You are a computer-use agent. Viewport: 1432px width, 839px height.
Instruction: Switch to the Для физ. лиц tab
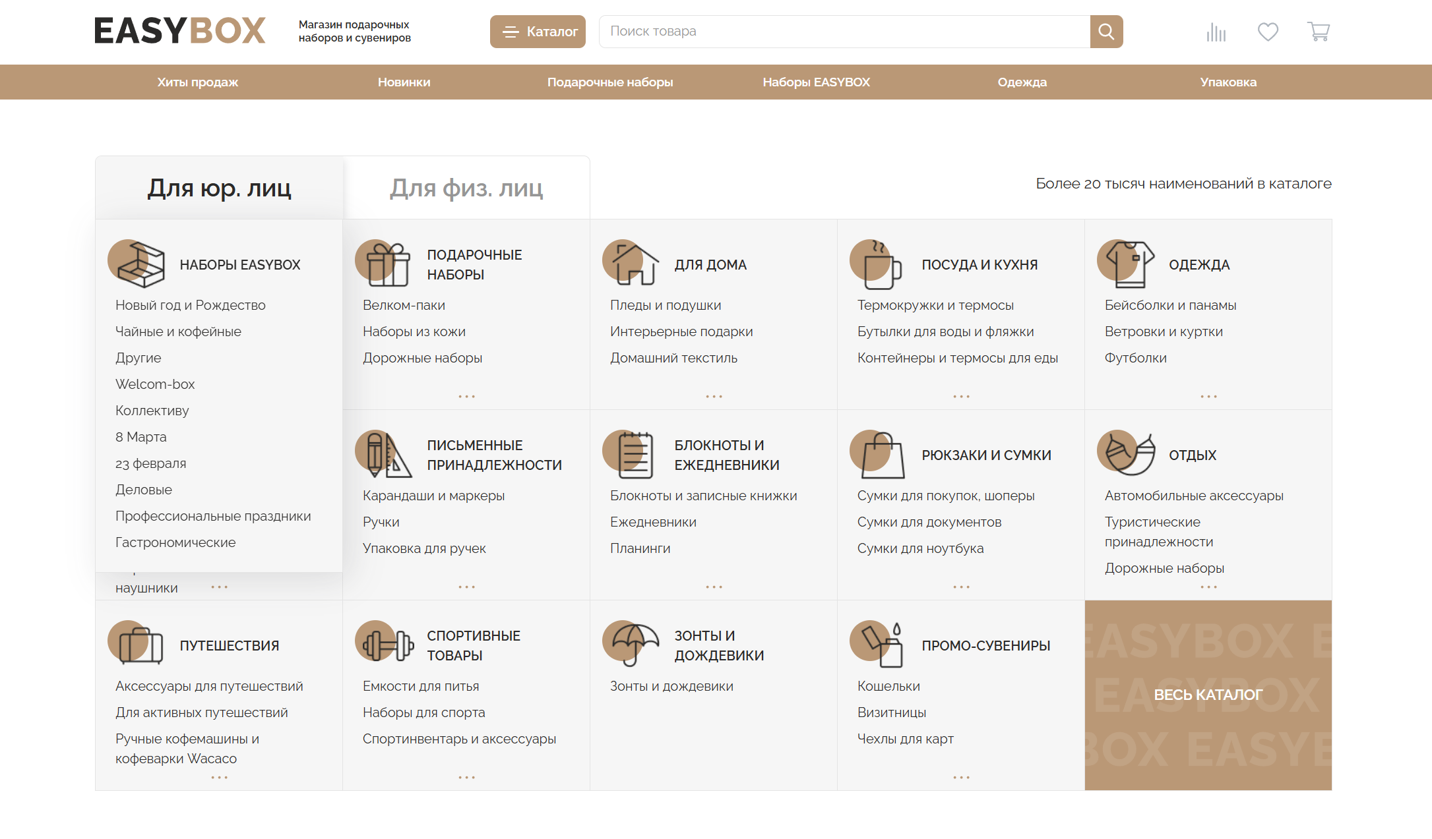pyautogui.click(x=466, y=188)
